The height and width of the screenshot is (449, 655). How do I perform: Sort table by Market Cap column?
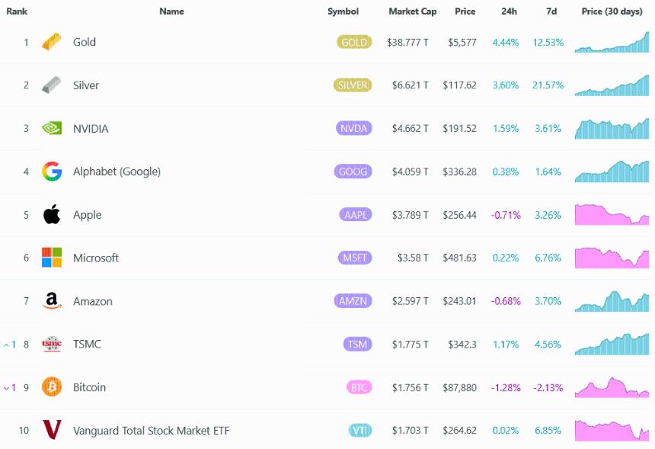point(412,11)
